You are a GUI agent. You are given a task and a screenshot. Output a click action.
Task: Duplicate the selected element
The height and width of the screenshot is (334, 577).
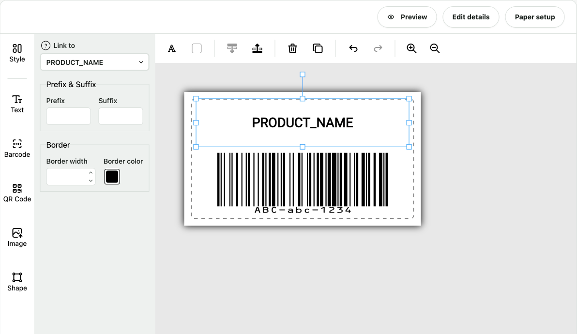[x=318, y=48]
